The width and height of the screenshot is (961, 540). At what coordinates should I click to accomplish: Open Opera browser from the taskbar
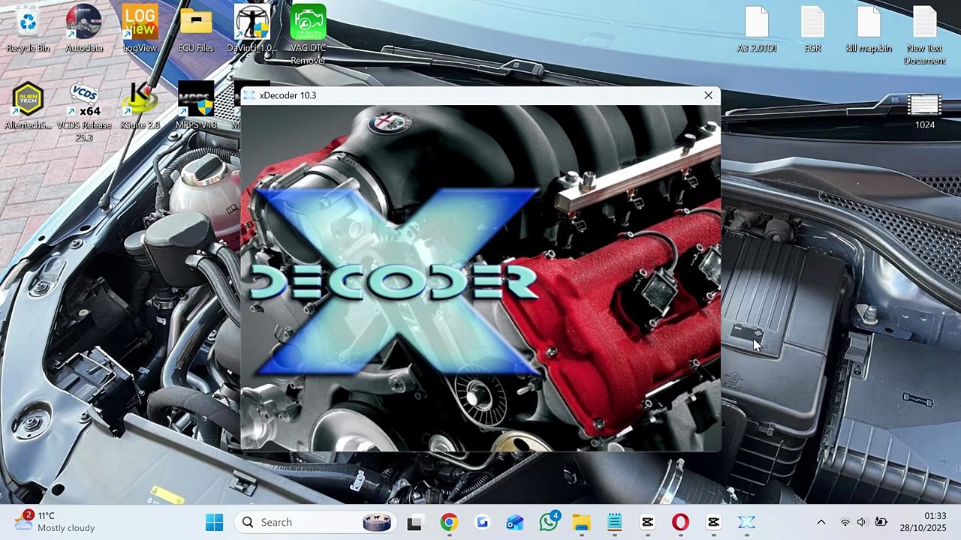tap(680, 522)
